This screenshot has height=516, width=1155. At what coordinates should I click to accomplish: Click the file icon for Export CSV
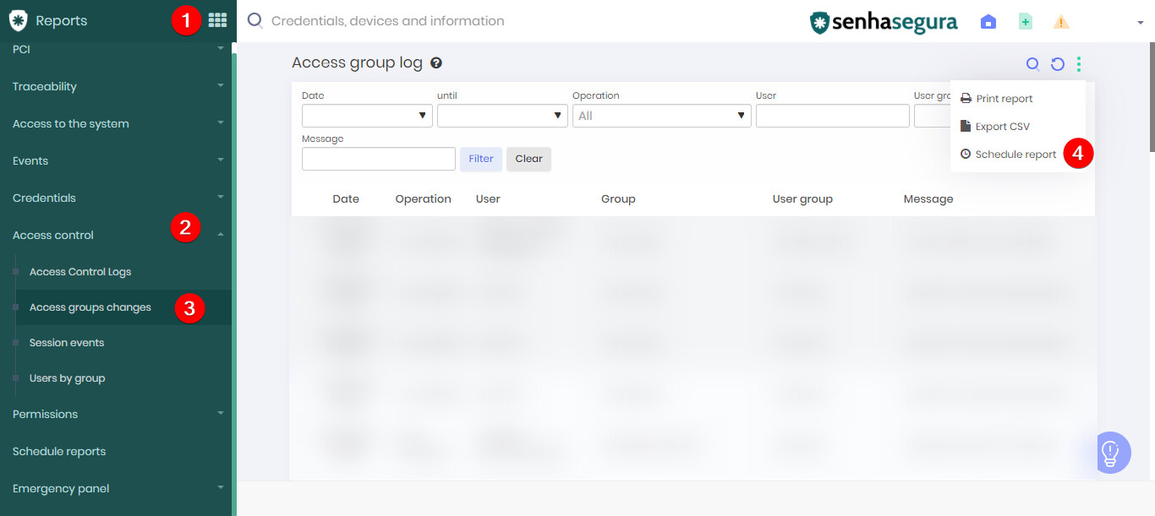click(966, 127)
